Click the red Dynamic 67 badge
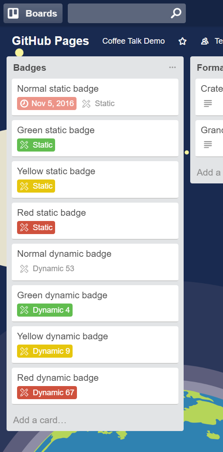The width and height of the screenshot is (223, 452). [x=47, y=393]
